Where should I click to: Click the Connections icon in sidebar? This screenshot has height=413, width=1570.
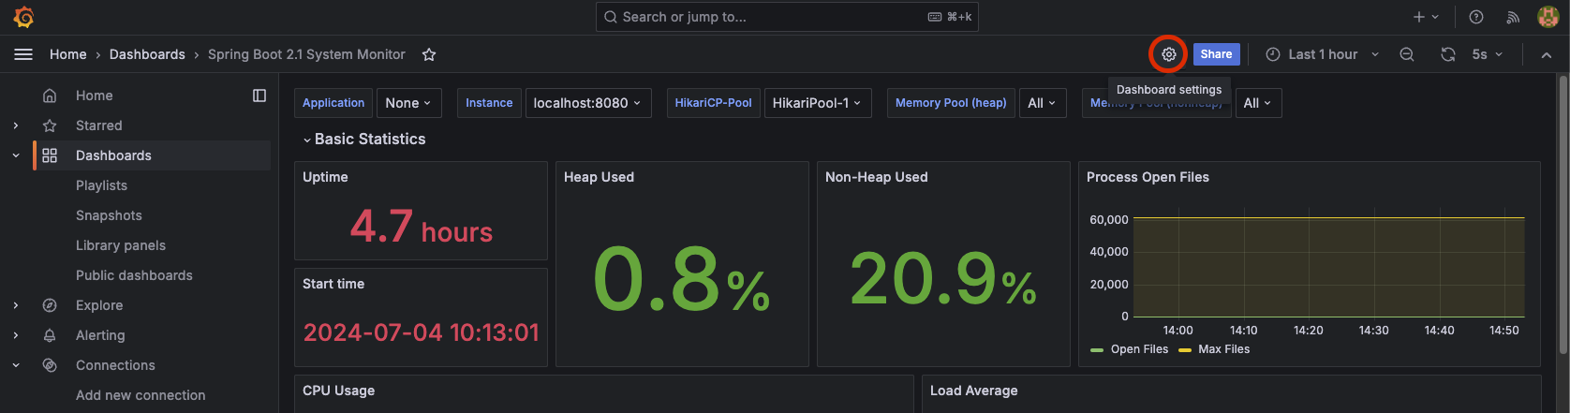tap(50, 365)
